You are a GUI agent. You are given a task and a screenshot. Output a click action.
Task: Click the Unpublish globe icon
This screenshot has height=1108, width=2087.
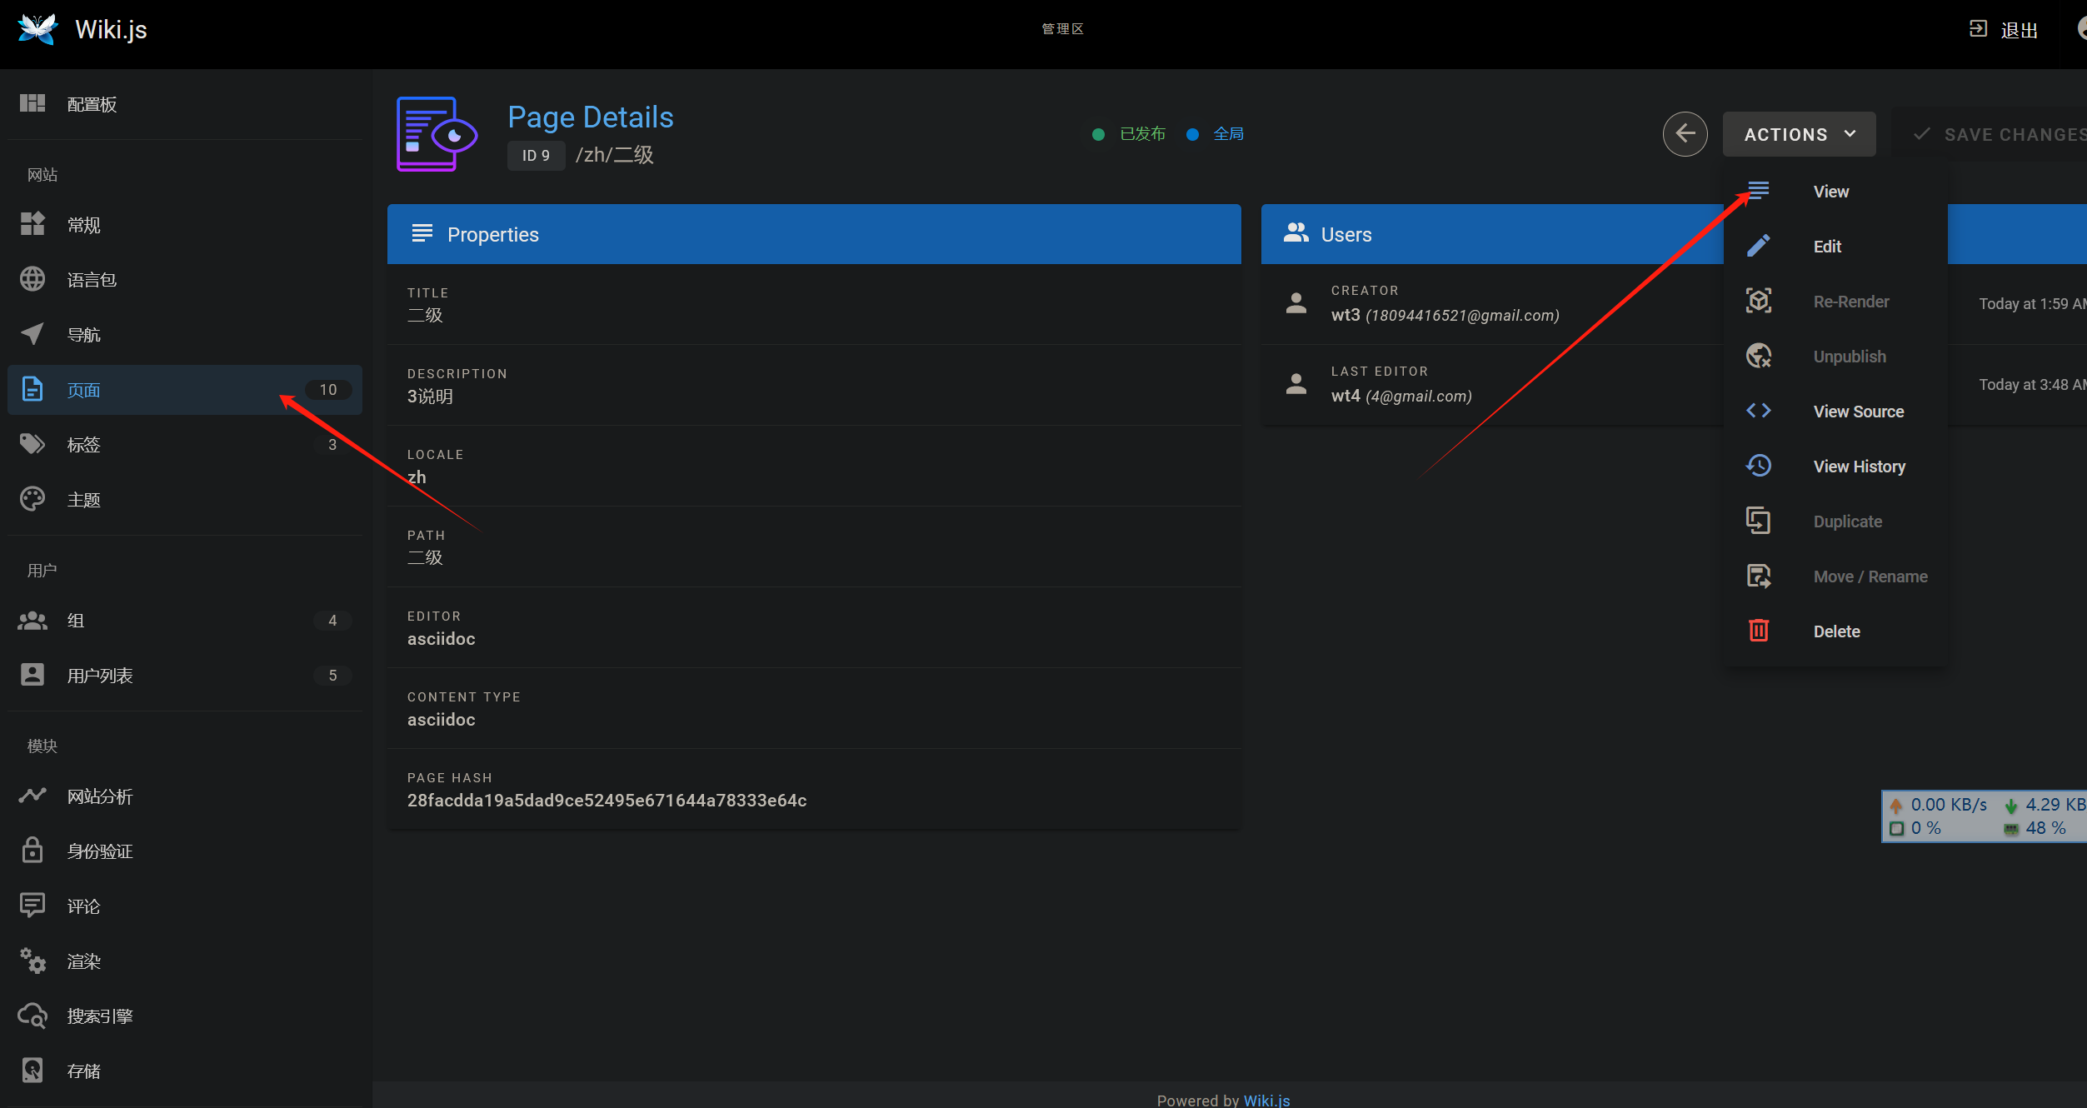pyautogui.click(x=1758, y=356)
